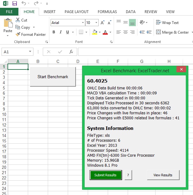Open the FILE tab
193x195 pixels.
9,12
